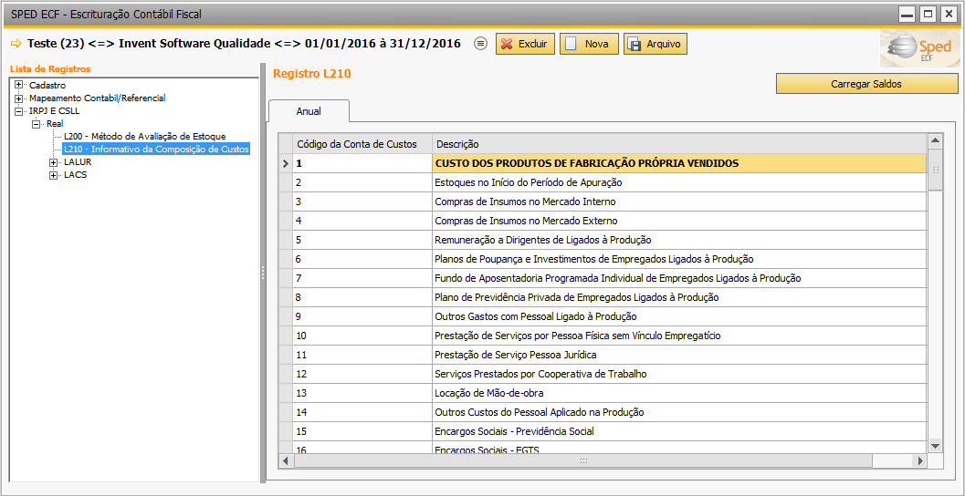Expand the LACS tree node
The height and width of the screenshot is (496, 965).
(x=54, y=175)
